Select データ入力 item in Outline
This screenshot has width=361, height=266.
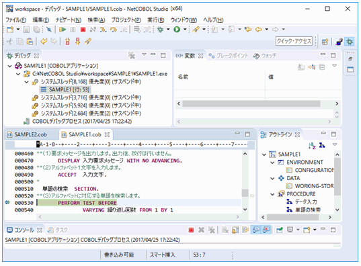tap(302, 202)
